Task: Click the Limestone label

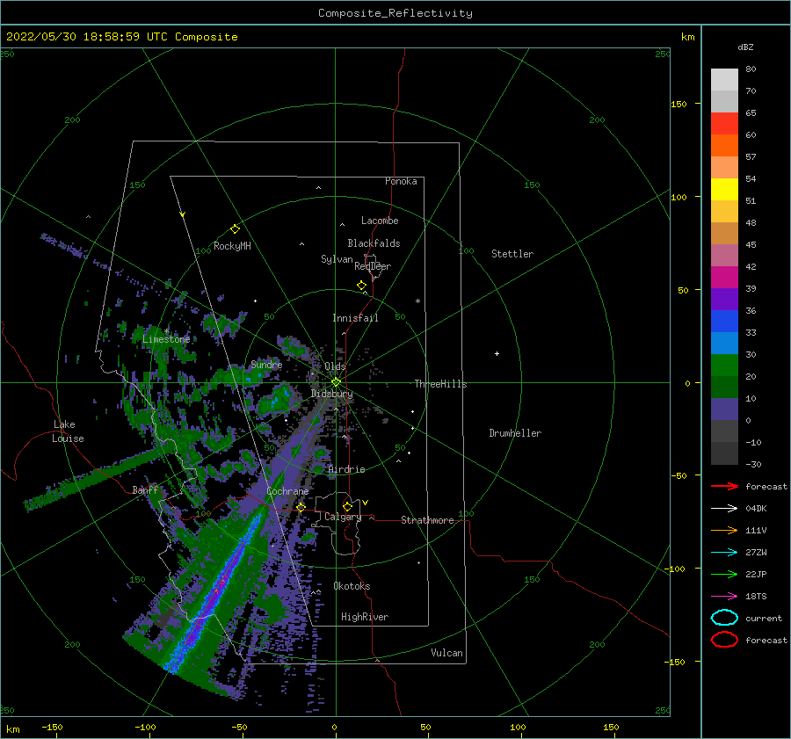Action: 166,339
